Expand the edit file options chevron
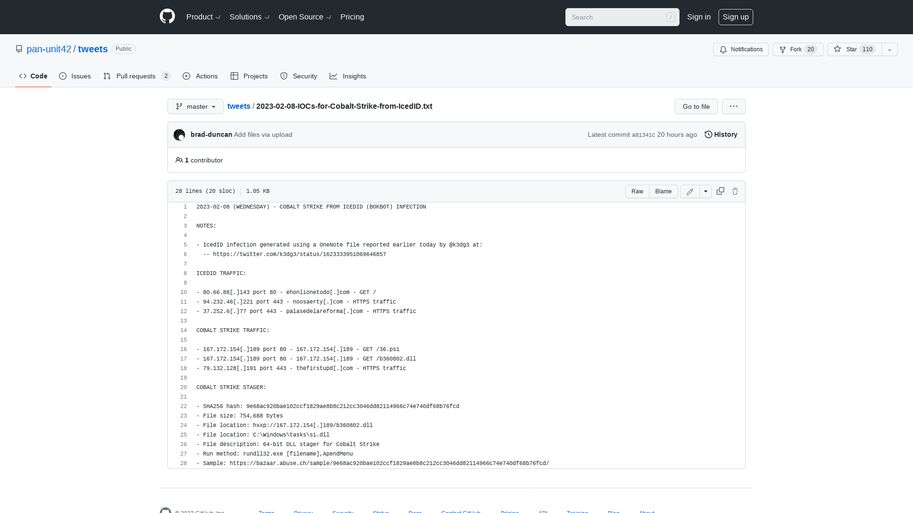This screenshot has width=913, height=513. coord(706,191)
